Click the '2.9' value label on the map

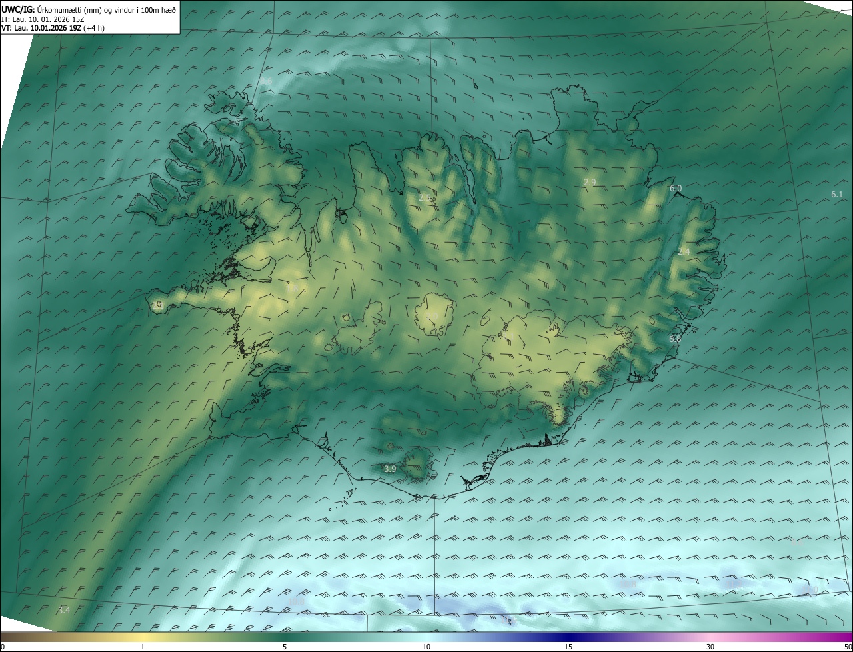[590, 182]
